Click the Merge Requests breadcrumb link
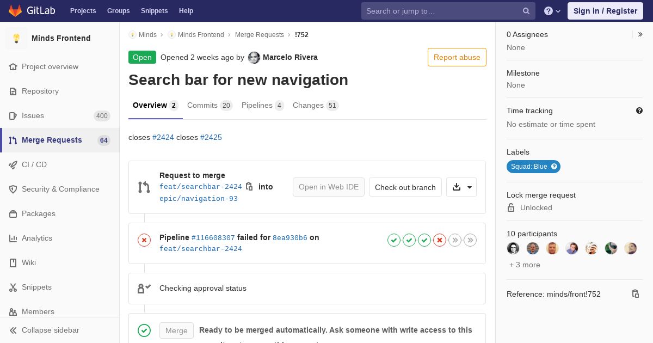653x343 pixels. point(260,35)
